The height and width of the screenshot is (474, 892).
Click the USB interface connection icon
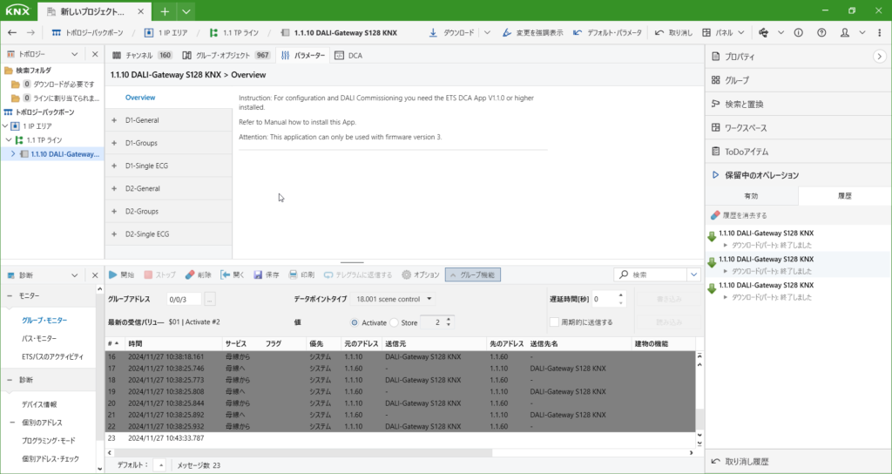point(765,33)
